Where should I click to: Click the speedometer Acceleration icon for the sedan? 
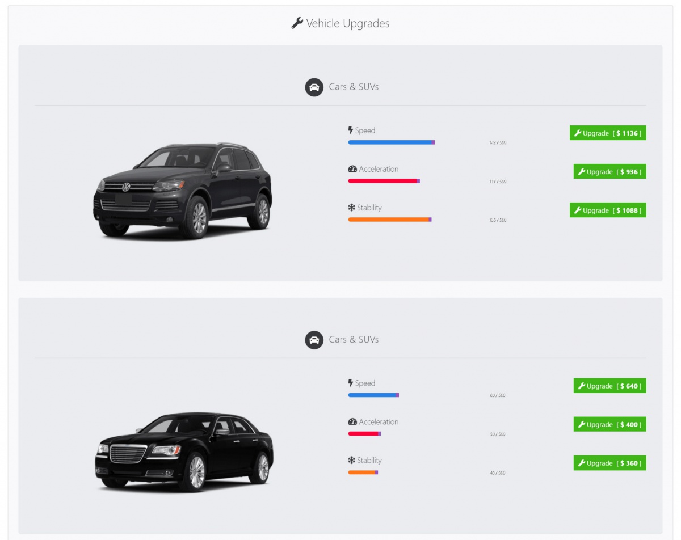352,422
